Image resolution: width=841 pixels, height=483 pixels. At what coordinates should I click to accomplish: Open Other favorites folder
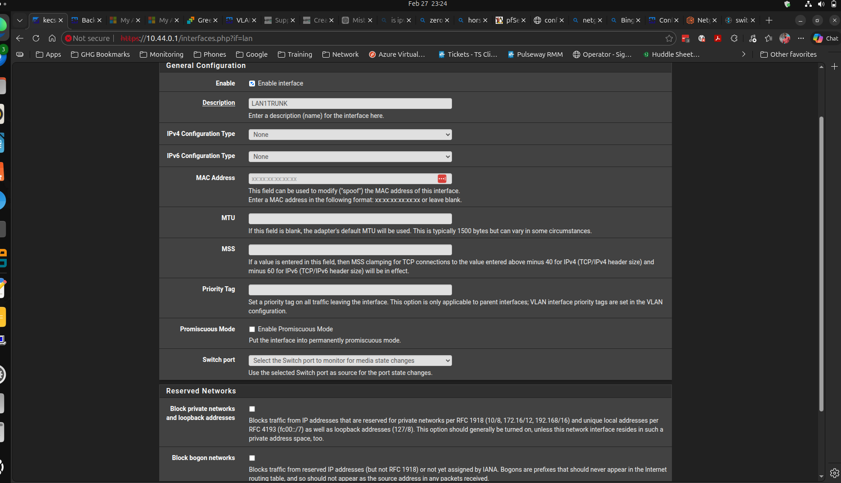(788, 54)
